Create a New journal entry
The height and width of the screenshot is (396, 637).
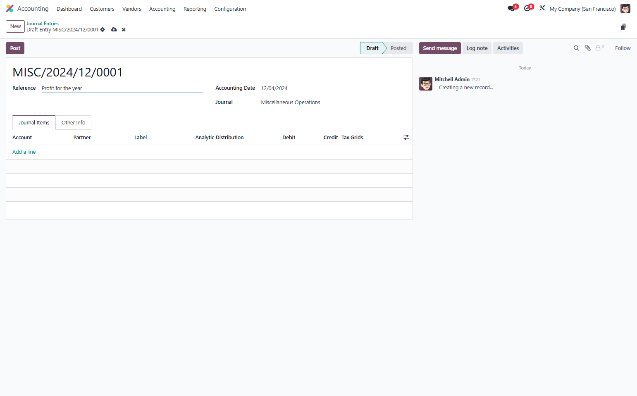[15, 26]
